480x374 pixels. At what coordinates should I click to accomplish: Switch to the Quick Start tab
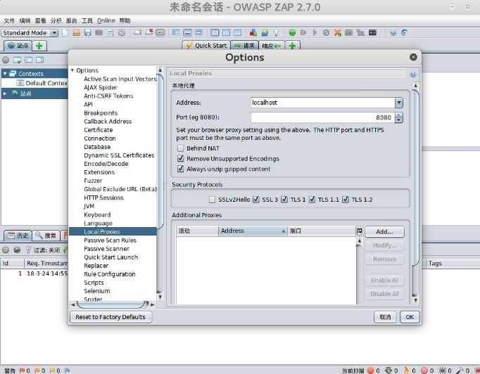206,46
